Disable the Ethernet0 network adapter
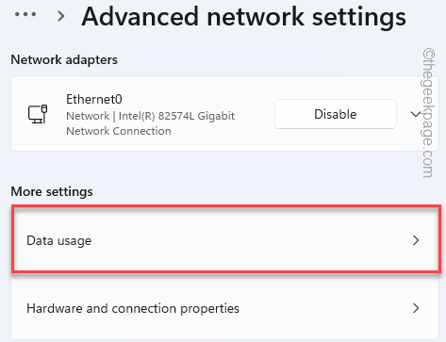The height and width of the screenshot is (342, 446). [x=336, y=114]
